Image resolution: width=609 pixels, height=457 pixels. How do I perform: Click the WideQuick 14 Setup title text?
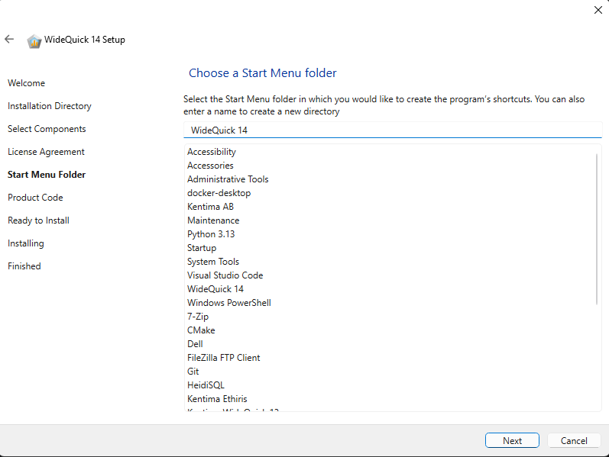point(85,40)
